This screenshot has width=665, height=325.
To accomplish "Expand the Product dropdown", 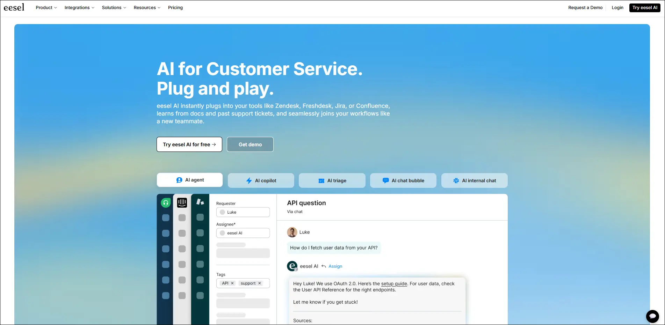I will [x=46, y=7].
